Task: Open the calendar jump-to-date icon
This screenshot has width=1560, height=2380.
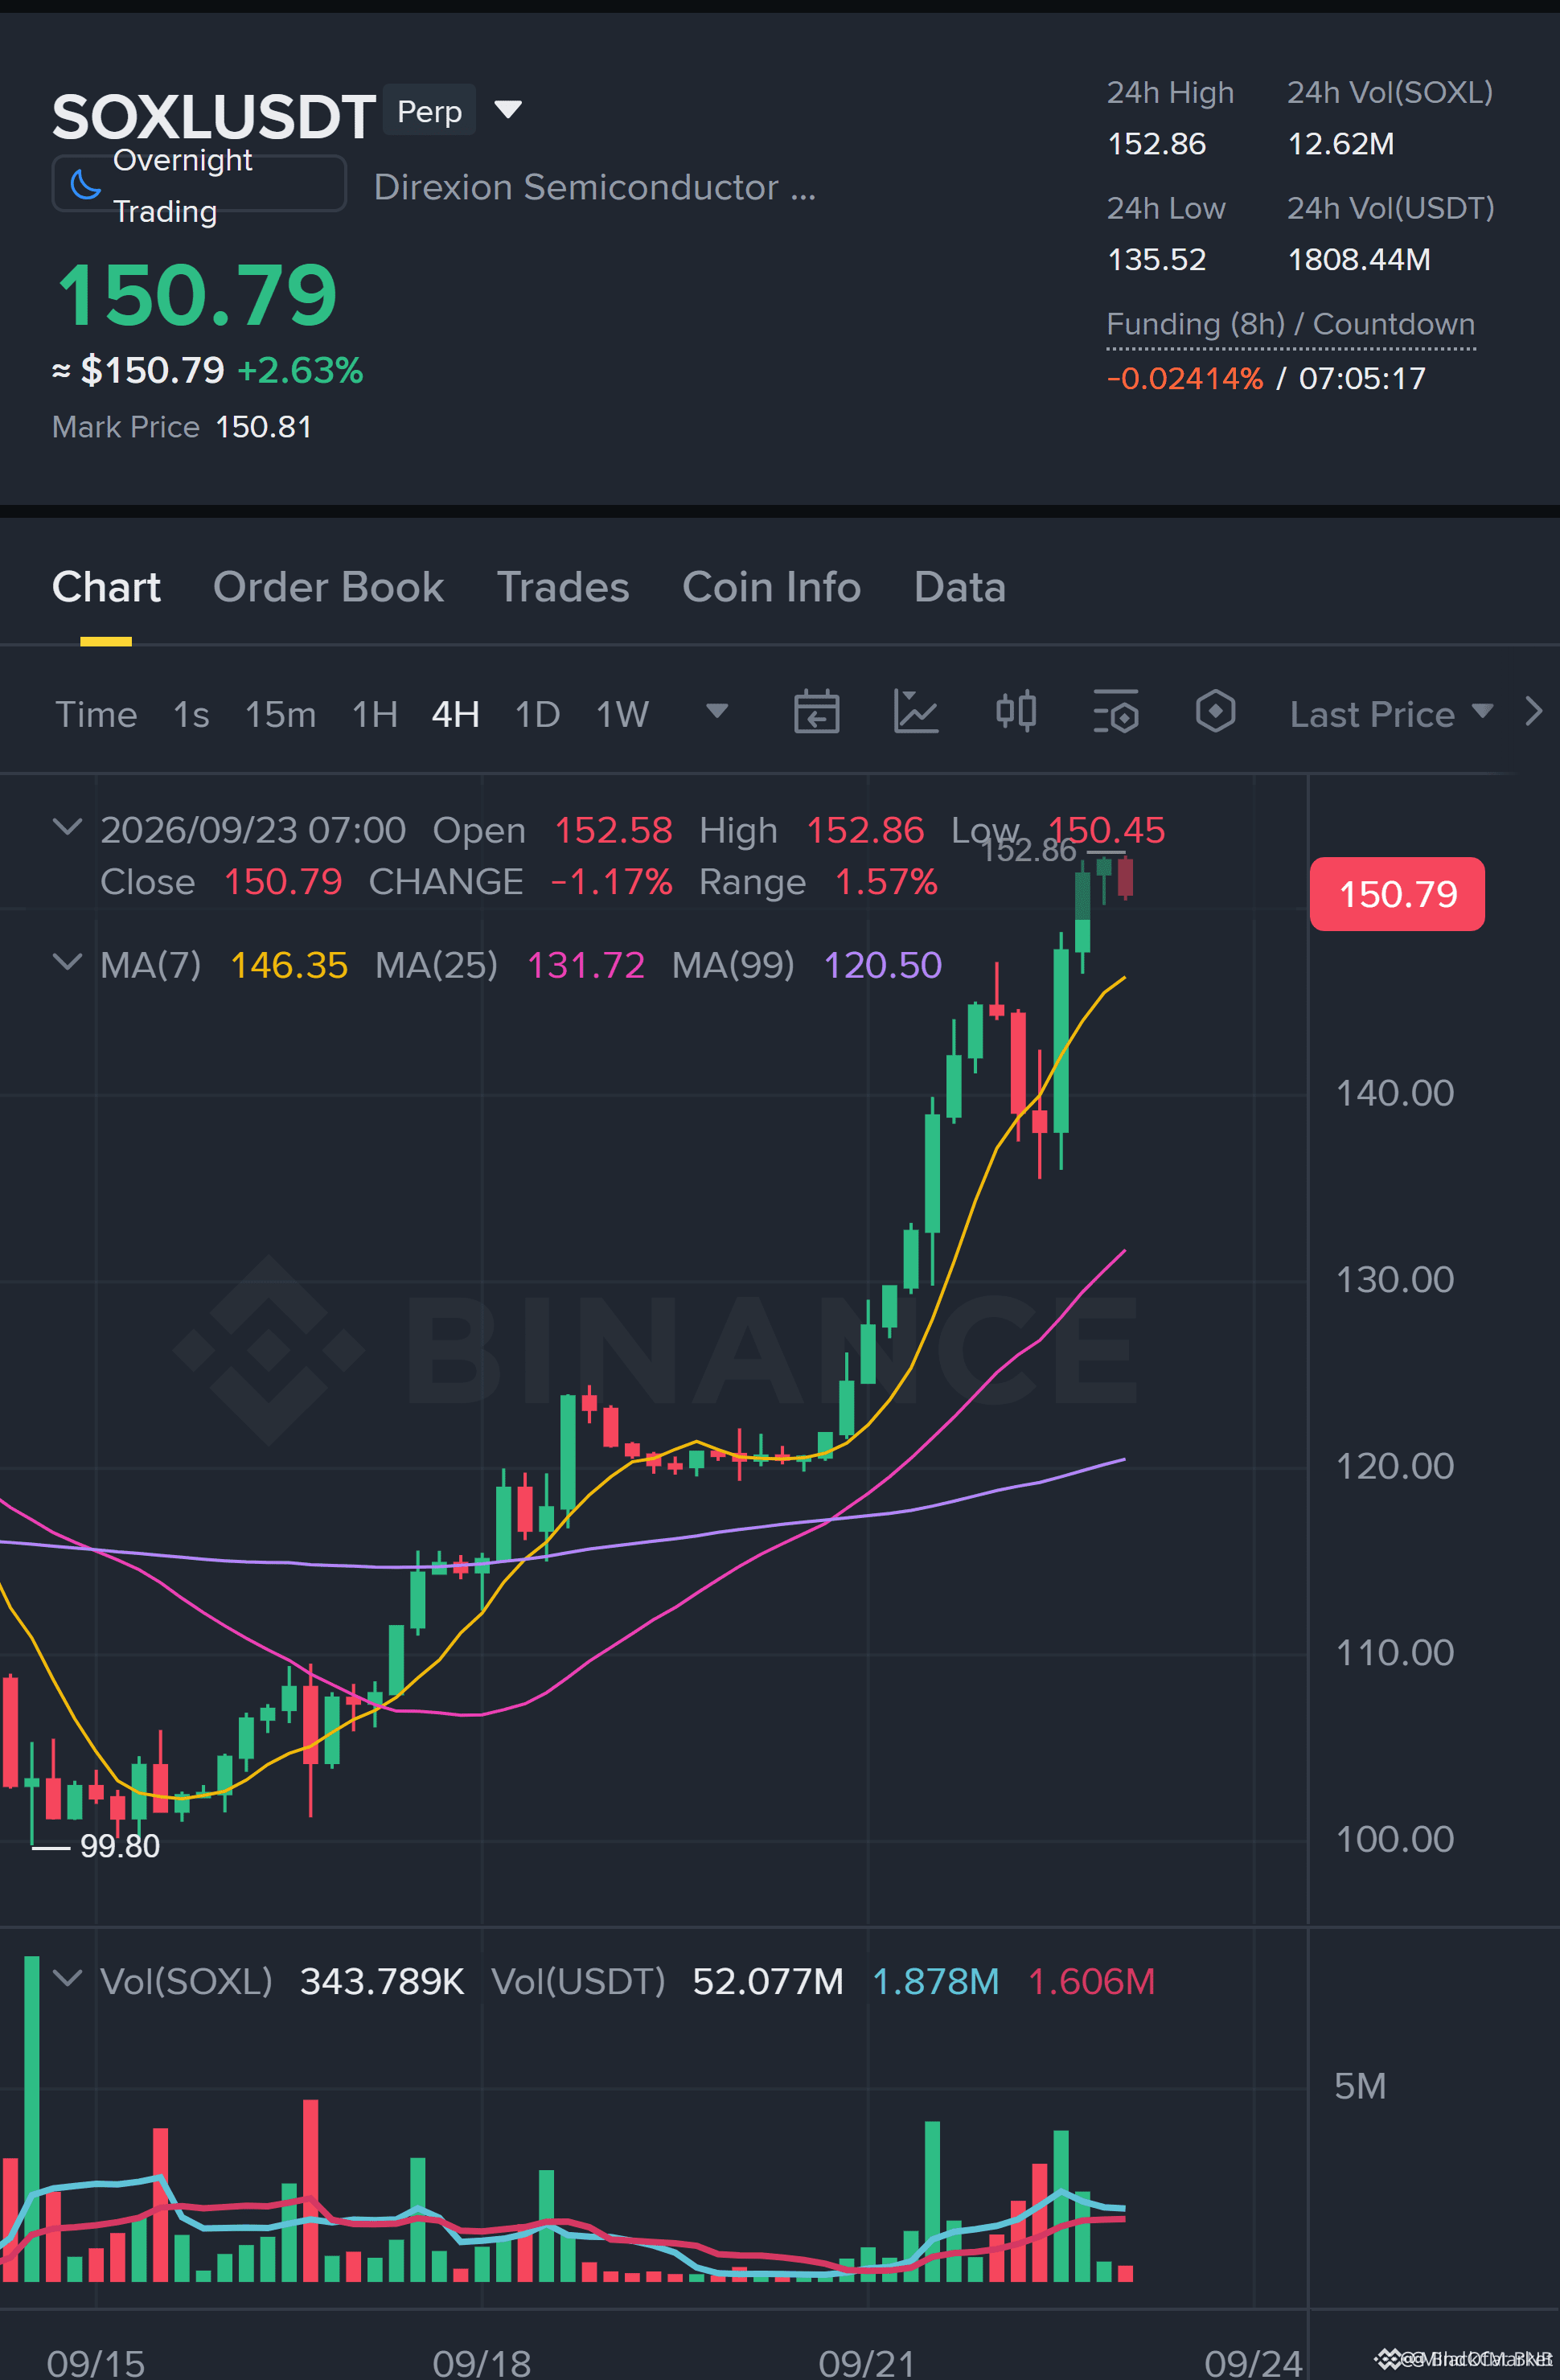Action: (816, 713)
